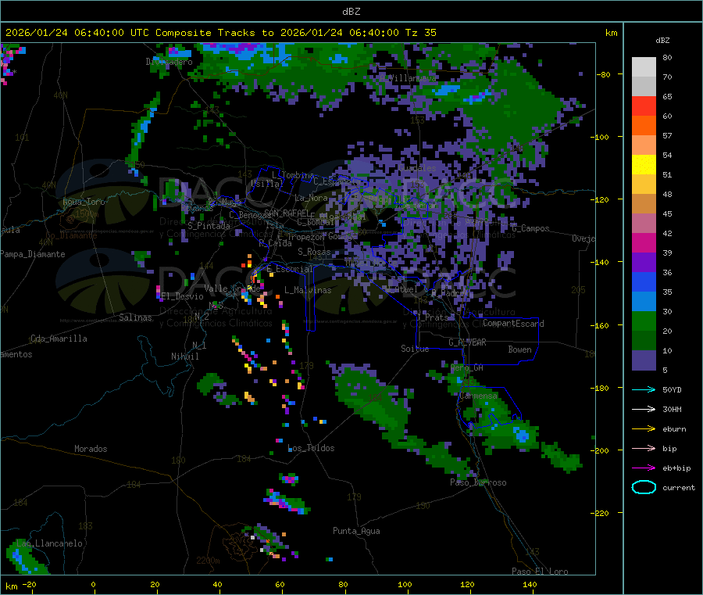The image size is (703, 595).
Task: Click the white 30HM arrow in legend
Action: tap(644, 409)
